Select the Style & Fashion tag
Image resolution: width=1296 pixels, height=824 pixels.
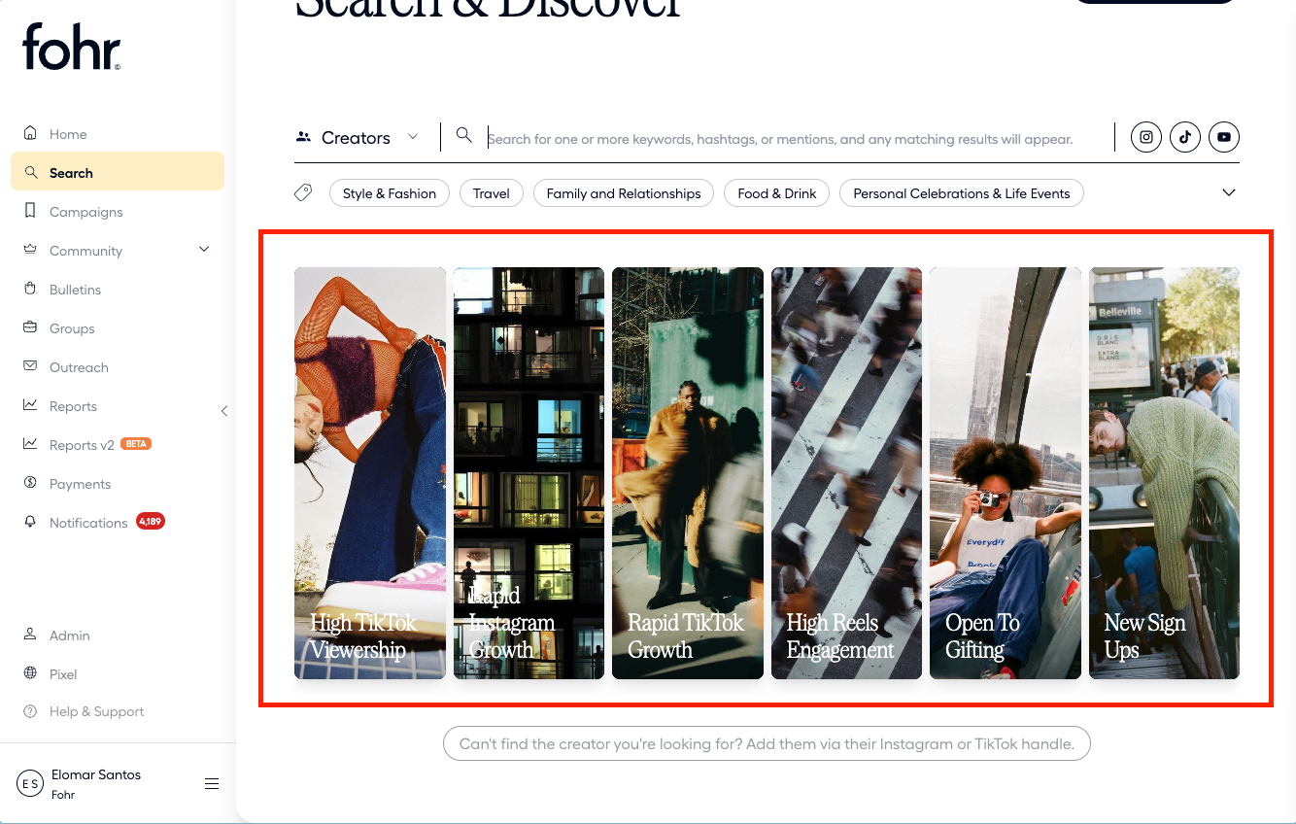(389, 193)
